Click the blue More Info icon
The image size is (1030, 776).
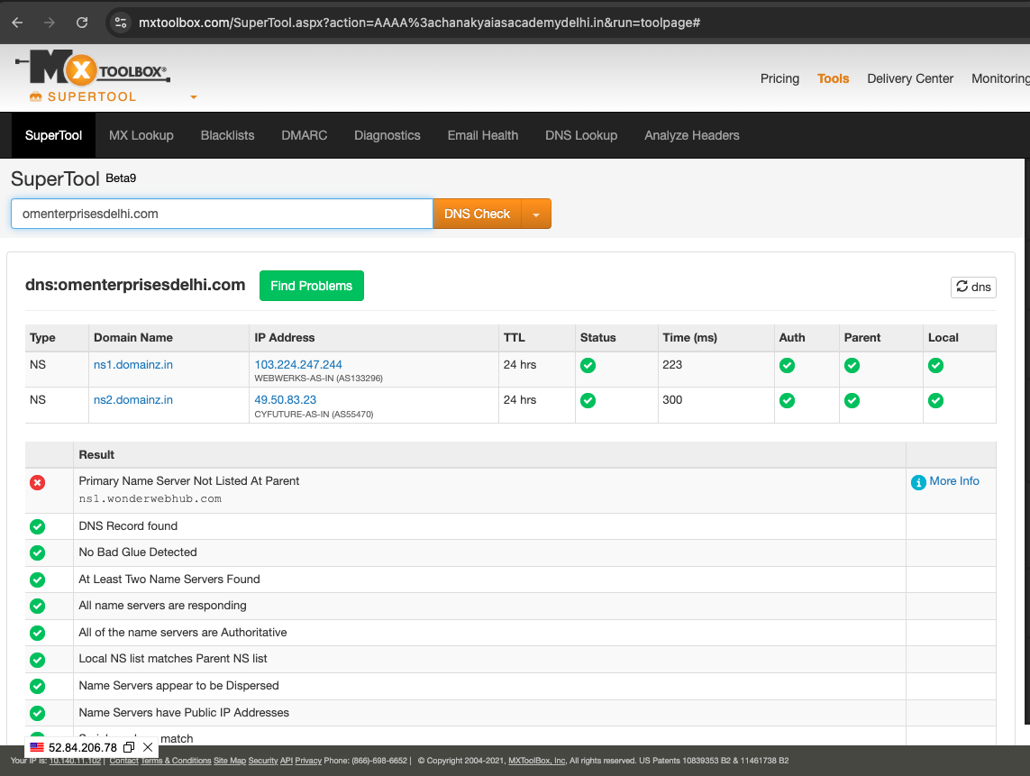click(918, 482)
